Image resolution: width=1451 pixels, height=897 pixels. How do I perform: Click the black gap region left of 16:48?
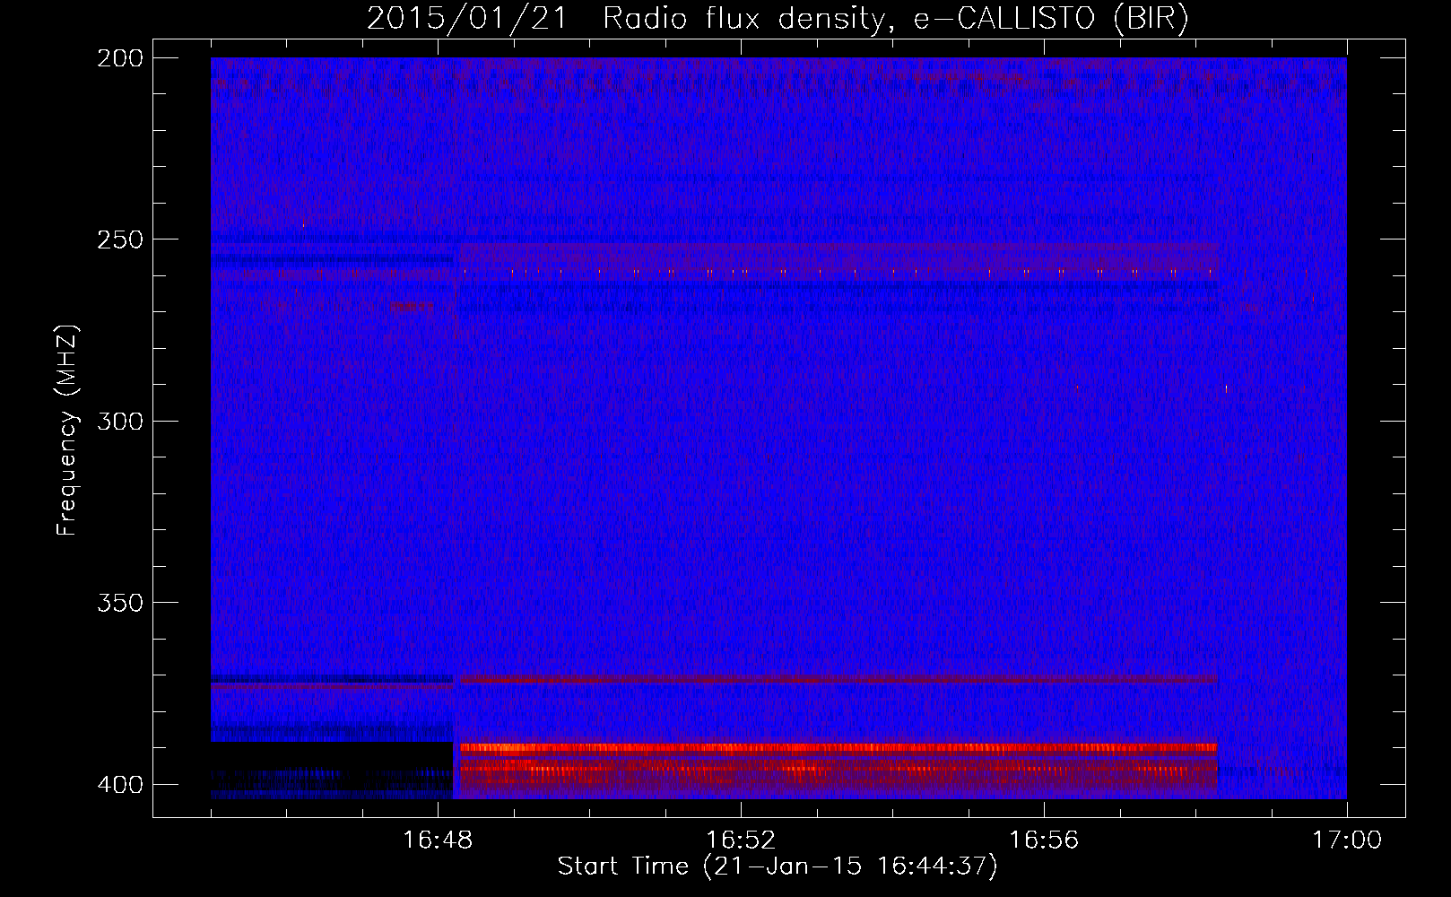[332, 756]
